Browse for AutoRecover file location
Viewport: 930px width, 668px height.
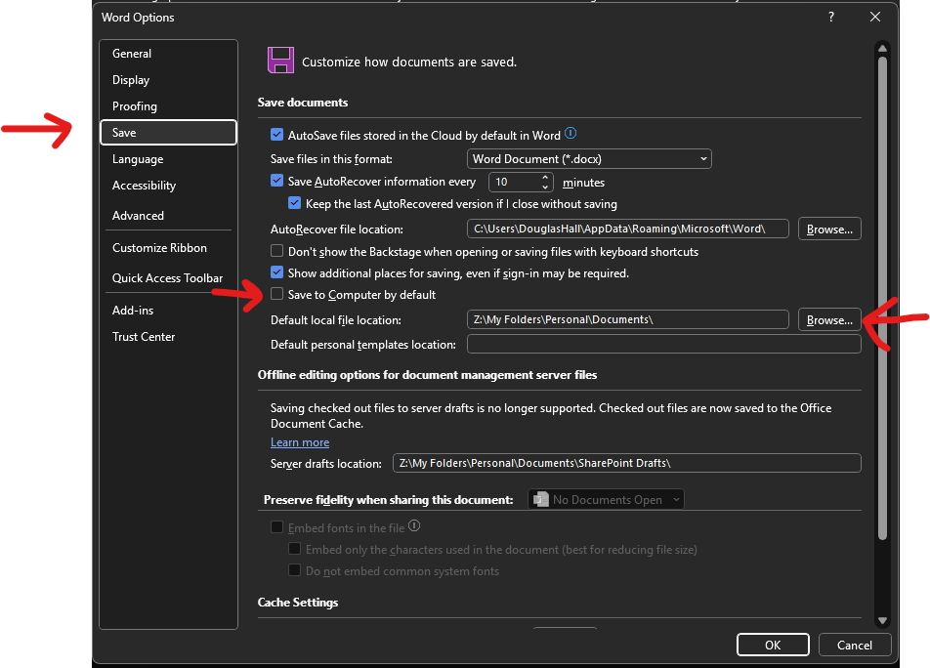point(829,230)
